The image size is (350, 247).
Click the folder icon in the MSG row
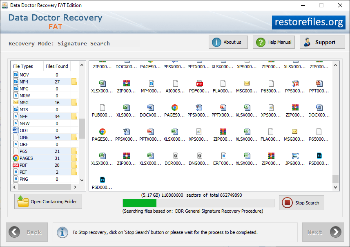[x=74, y=102]
